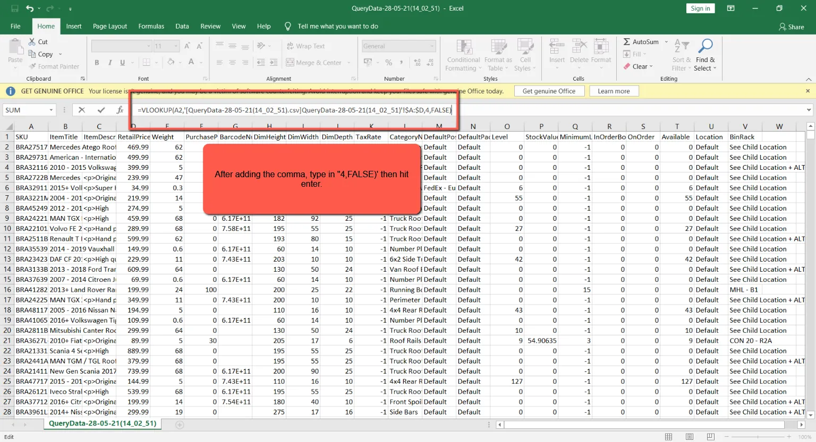The image size is (816, 442).
Task: Add a new sheet with plus button
Action: coord(180,424)
